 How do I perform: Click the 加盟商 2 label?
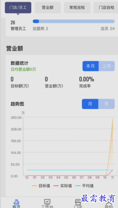(40, 29)
